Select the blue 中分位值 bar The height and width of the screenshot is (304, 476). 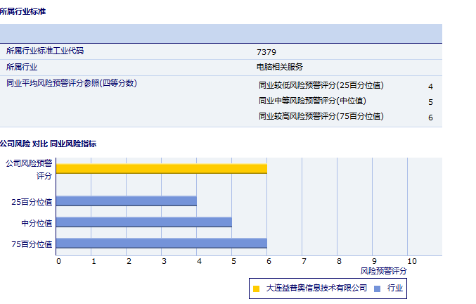pyautogui.click(x=143, y=222)
